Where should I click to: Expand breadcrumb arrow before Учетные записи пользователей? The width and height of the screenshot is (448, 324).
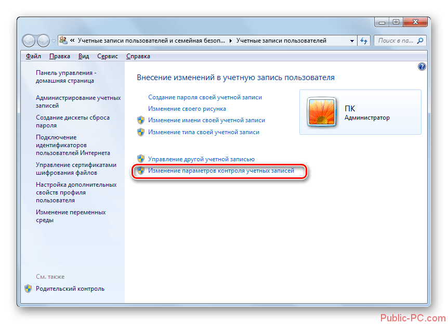click(x=231, y=41)
